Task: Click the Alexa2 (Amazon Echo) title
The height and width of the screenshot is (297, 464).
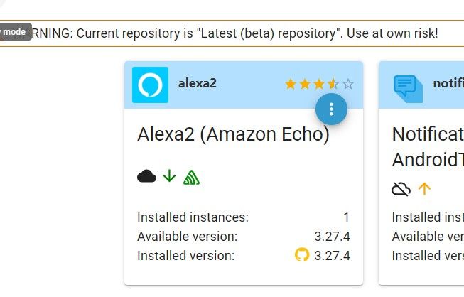Action: 233,134
